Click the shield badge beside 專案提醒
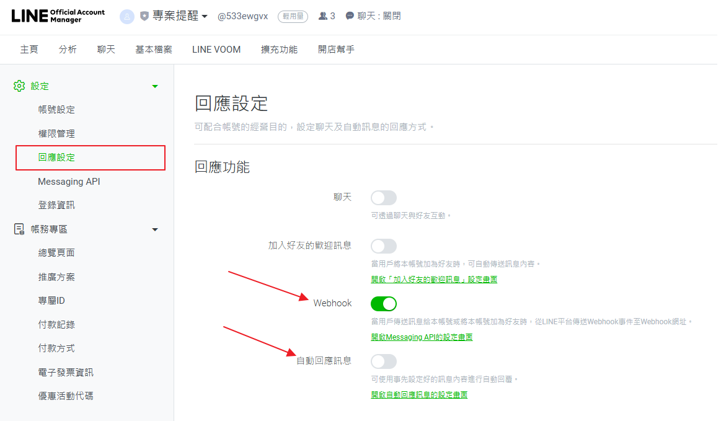The height and width of the screenshot is (421, 721). (x=144, y=16)
